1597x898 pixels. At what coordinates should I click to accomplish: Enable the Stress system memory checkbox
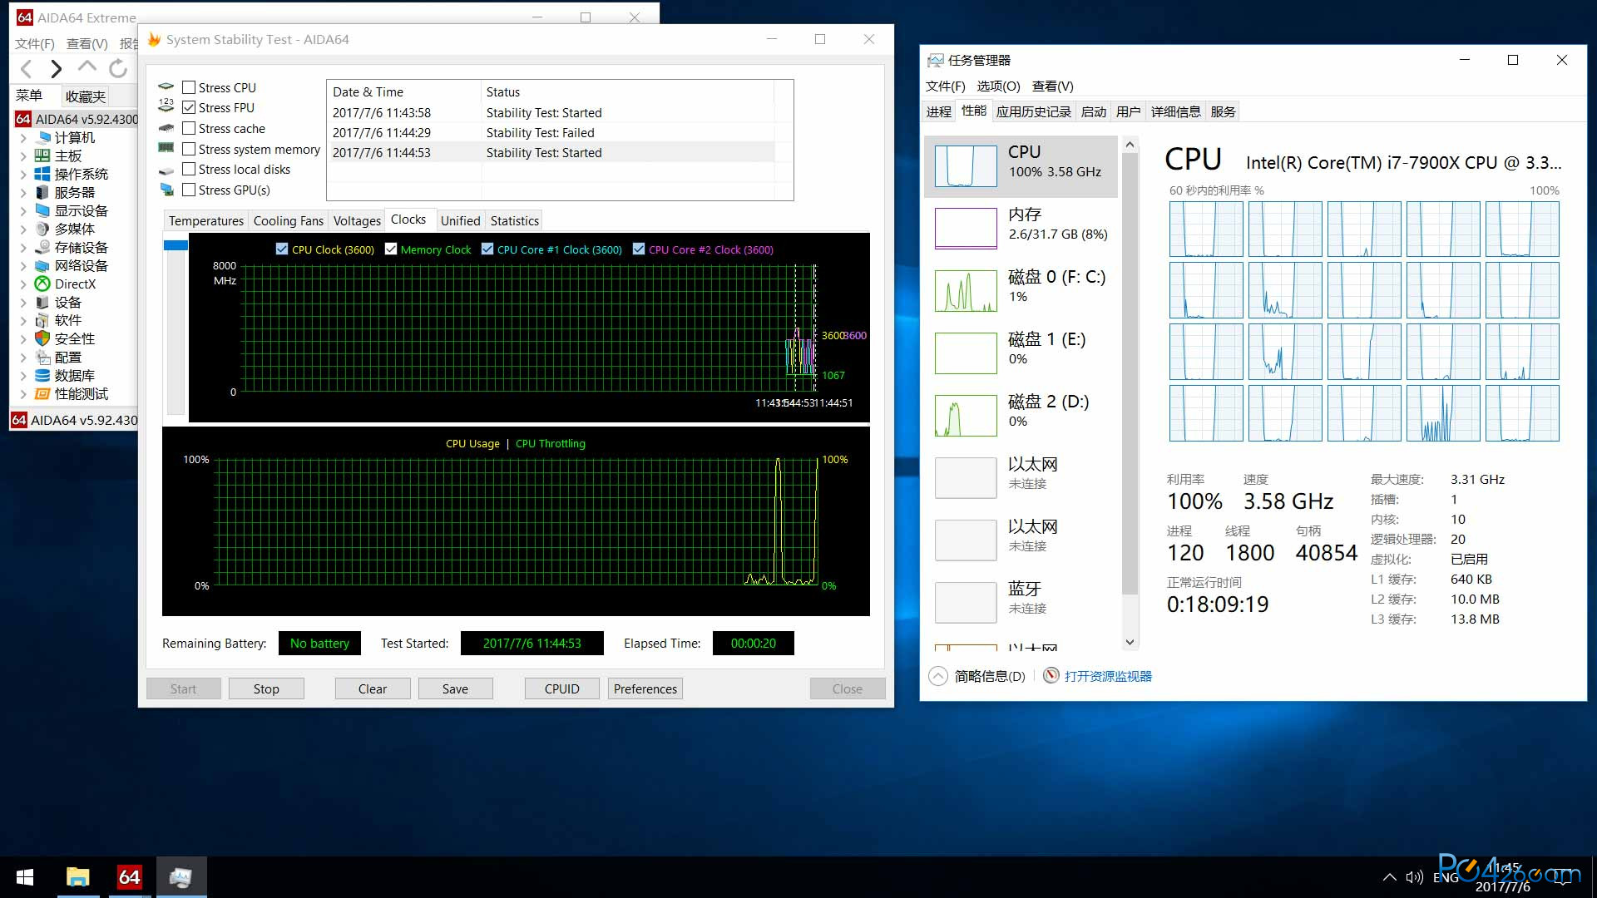pos(189,149)
